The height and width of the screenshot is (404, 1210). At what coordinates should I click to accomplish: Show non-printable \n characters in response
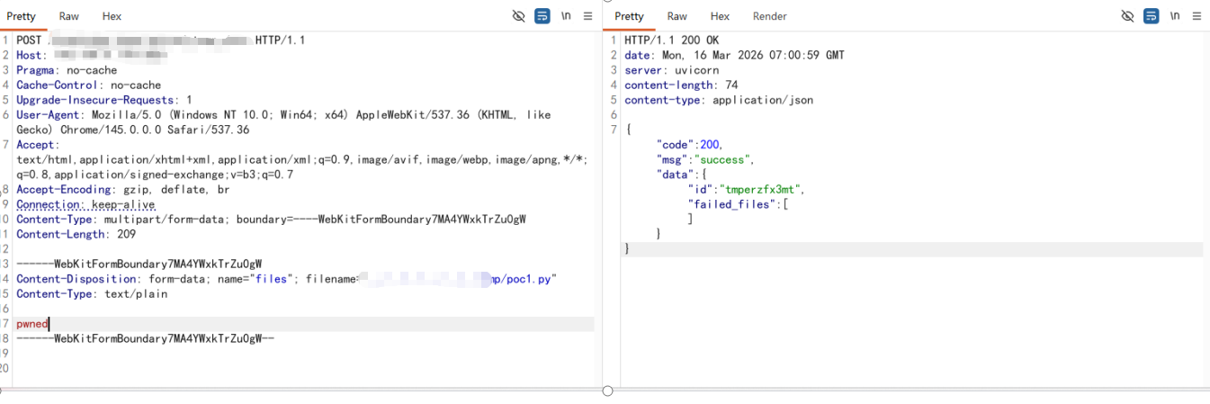(x=1175, y=16)
